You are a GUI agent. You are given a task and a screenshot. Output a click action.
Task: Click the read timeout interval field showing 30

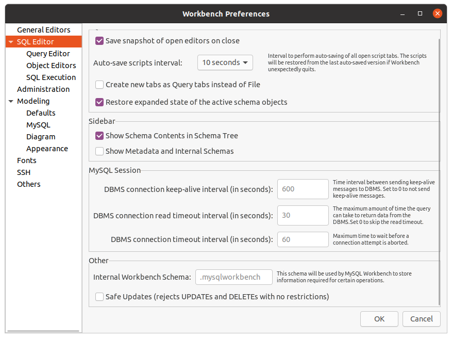click(303, 215)
